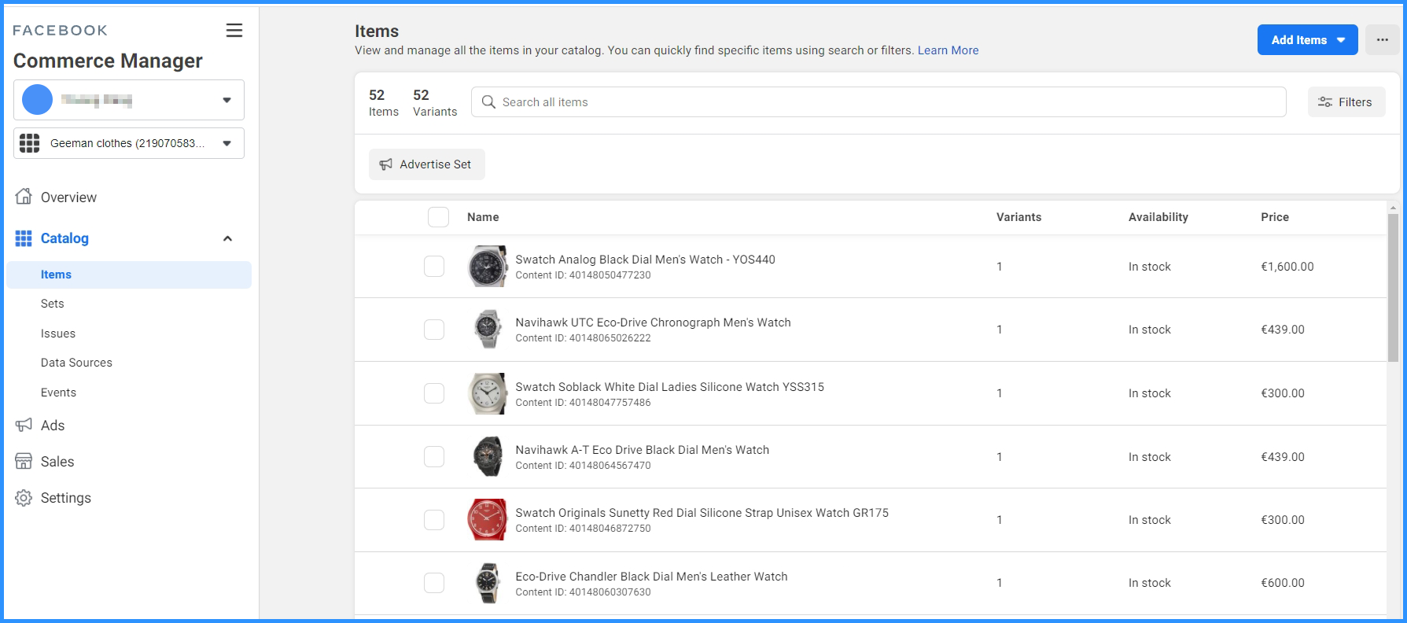This screenshot has width=1407, height=623.
Task: Open Ads section in sidebar
Action: pos(53,426)
